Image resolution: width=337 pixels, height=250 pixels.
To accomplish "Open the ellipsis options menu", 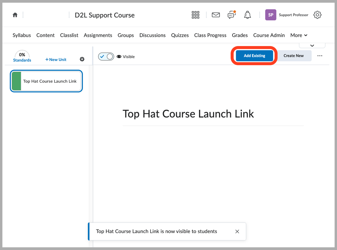I will (x=320, y=56).
